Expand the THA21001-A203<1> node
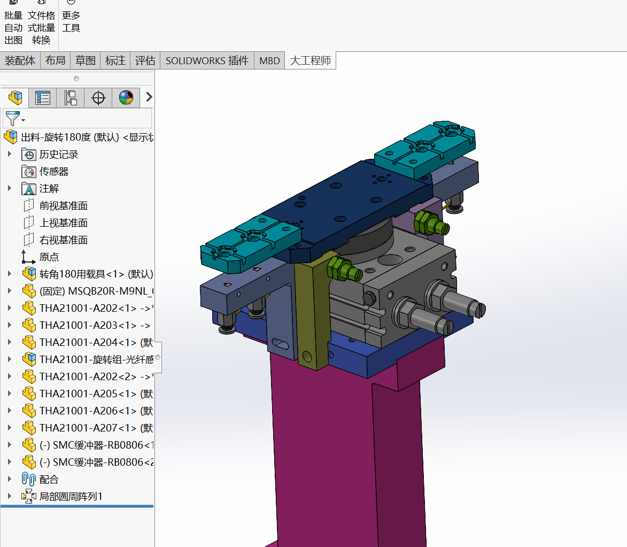The height and width of the screenshot is (547, 627). (x=10, y=325)
